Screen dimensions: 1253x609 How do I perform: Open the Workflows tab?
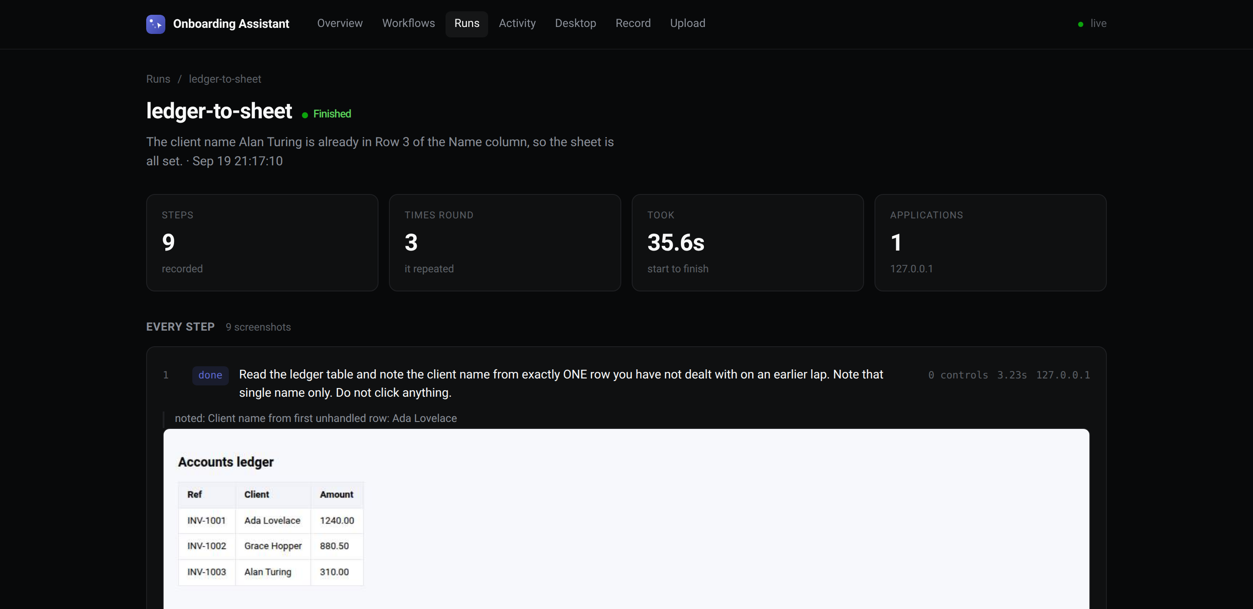408,23
